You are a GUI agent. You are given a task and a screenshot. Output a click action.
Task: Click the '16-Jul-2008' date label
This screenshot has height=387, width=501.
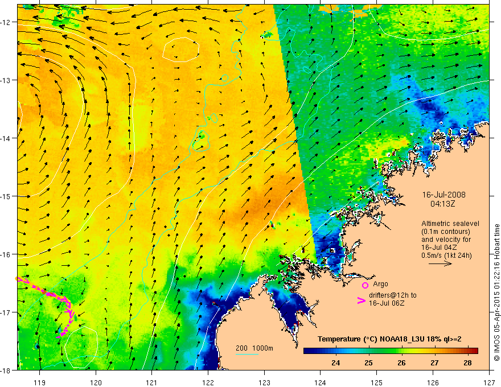(x=443, y=195)
